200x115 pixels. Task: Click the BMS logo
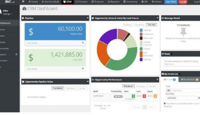click(x=9, y=2)
